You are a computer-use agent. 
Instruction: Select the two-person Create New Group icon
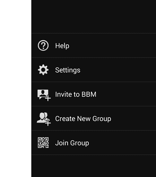pyautogui.click(x=44, y=119)
